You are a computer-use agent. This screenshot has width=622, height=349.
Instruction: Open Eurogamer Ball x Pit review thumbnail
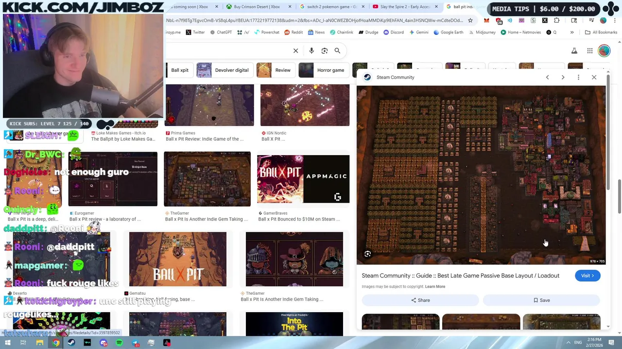[113, 179]
